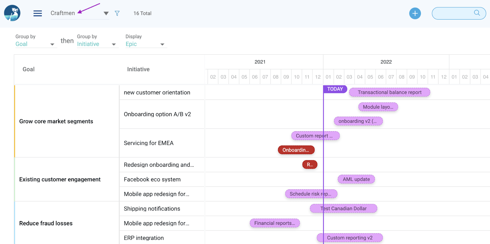Open the red R... epic bar
This screenshot has height=244, width=490.
[x=310, y=165]
